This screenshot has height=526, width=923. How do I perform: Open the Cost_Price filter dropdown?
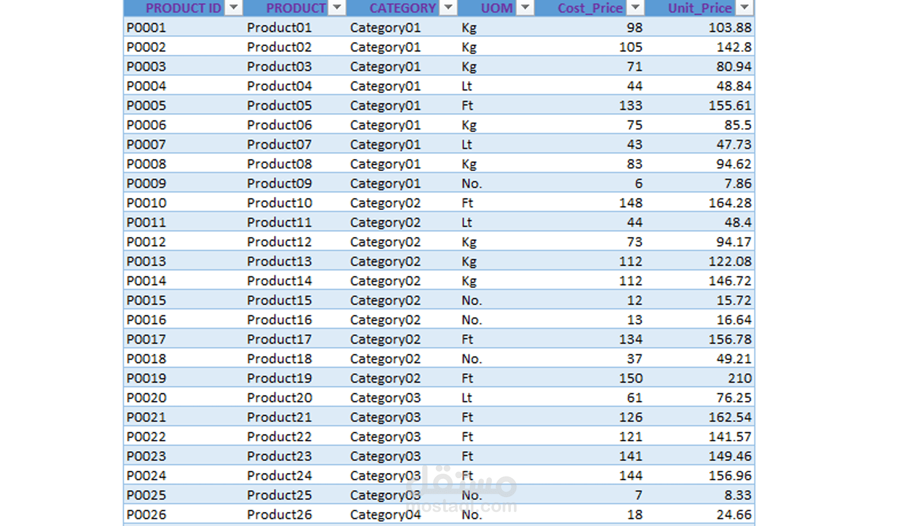click(635, 8)
